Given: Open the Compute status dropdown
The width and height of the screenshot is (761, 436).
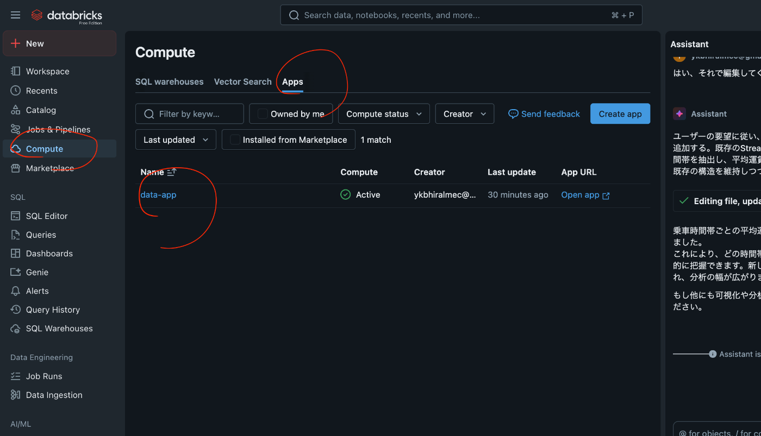Looking at the screenshot, I should (x=384, y=114).
